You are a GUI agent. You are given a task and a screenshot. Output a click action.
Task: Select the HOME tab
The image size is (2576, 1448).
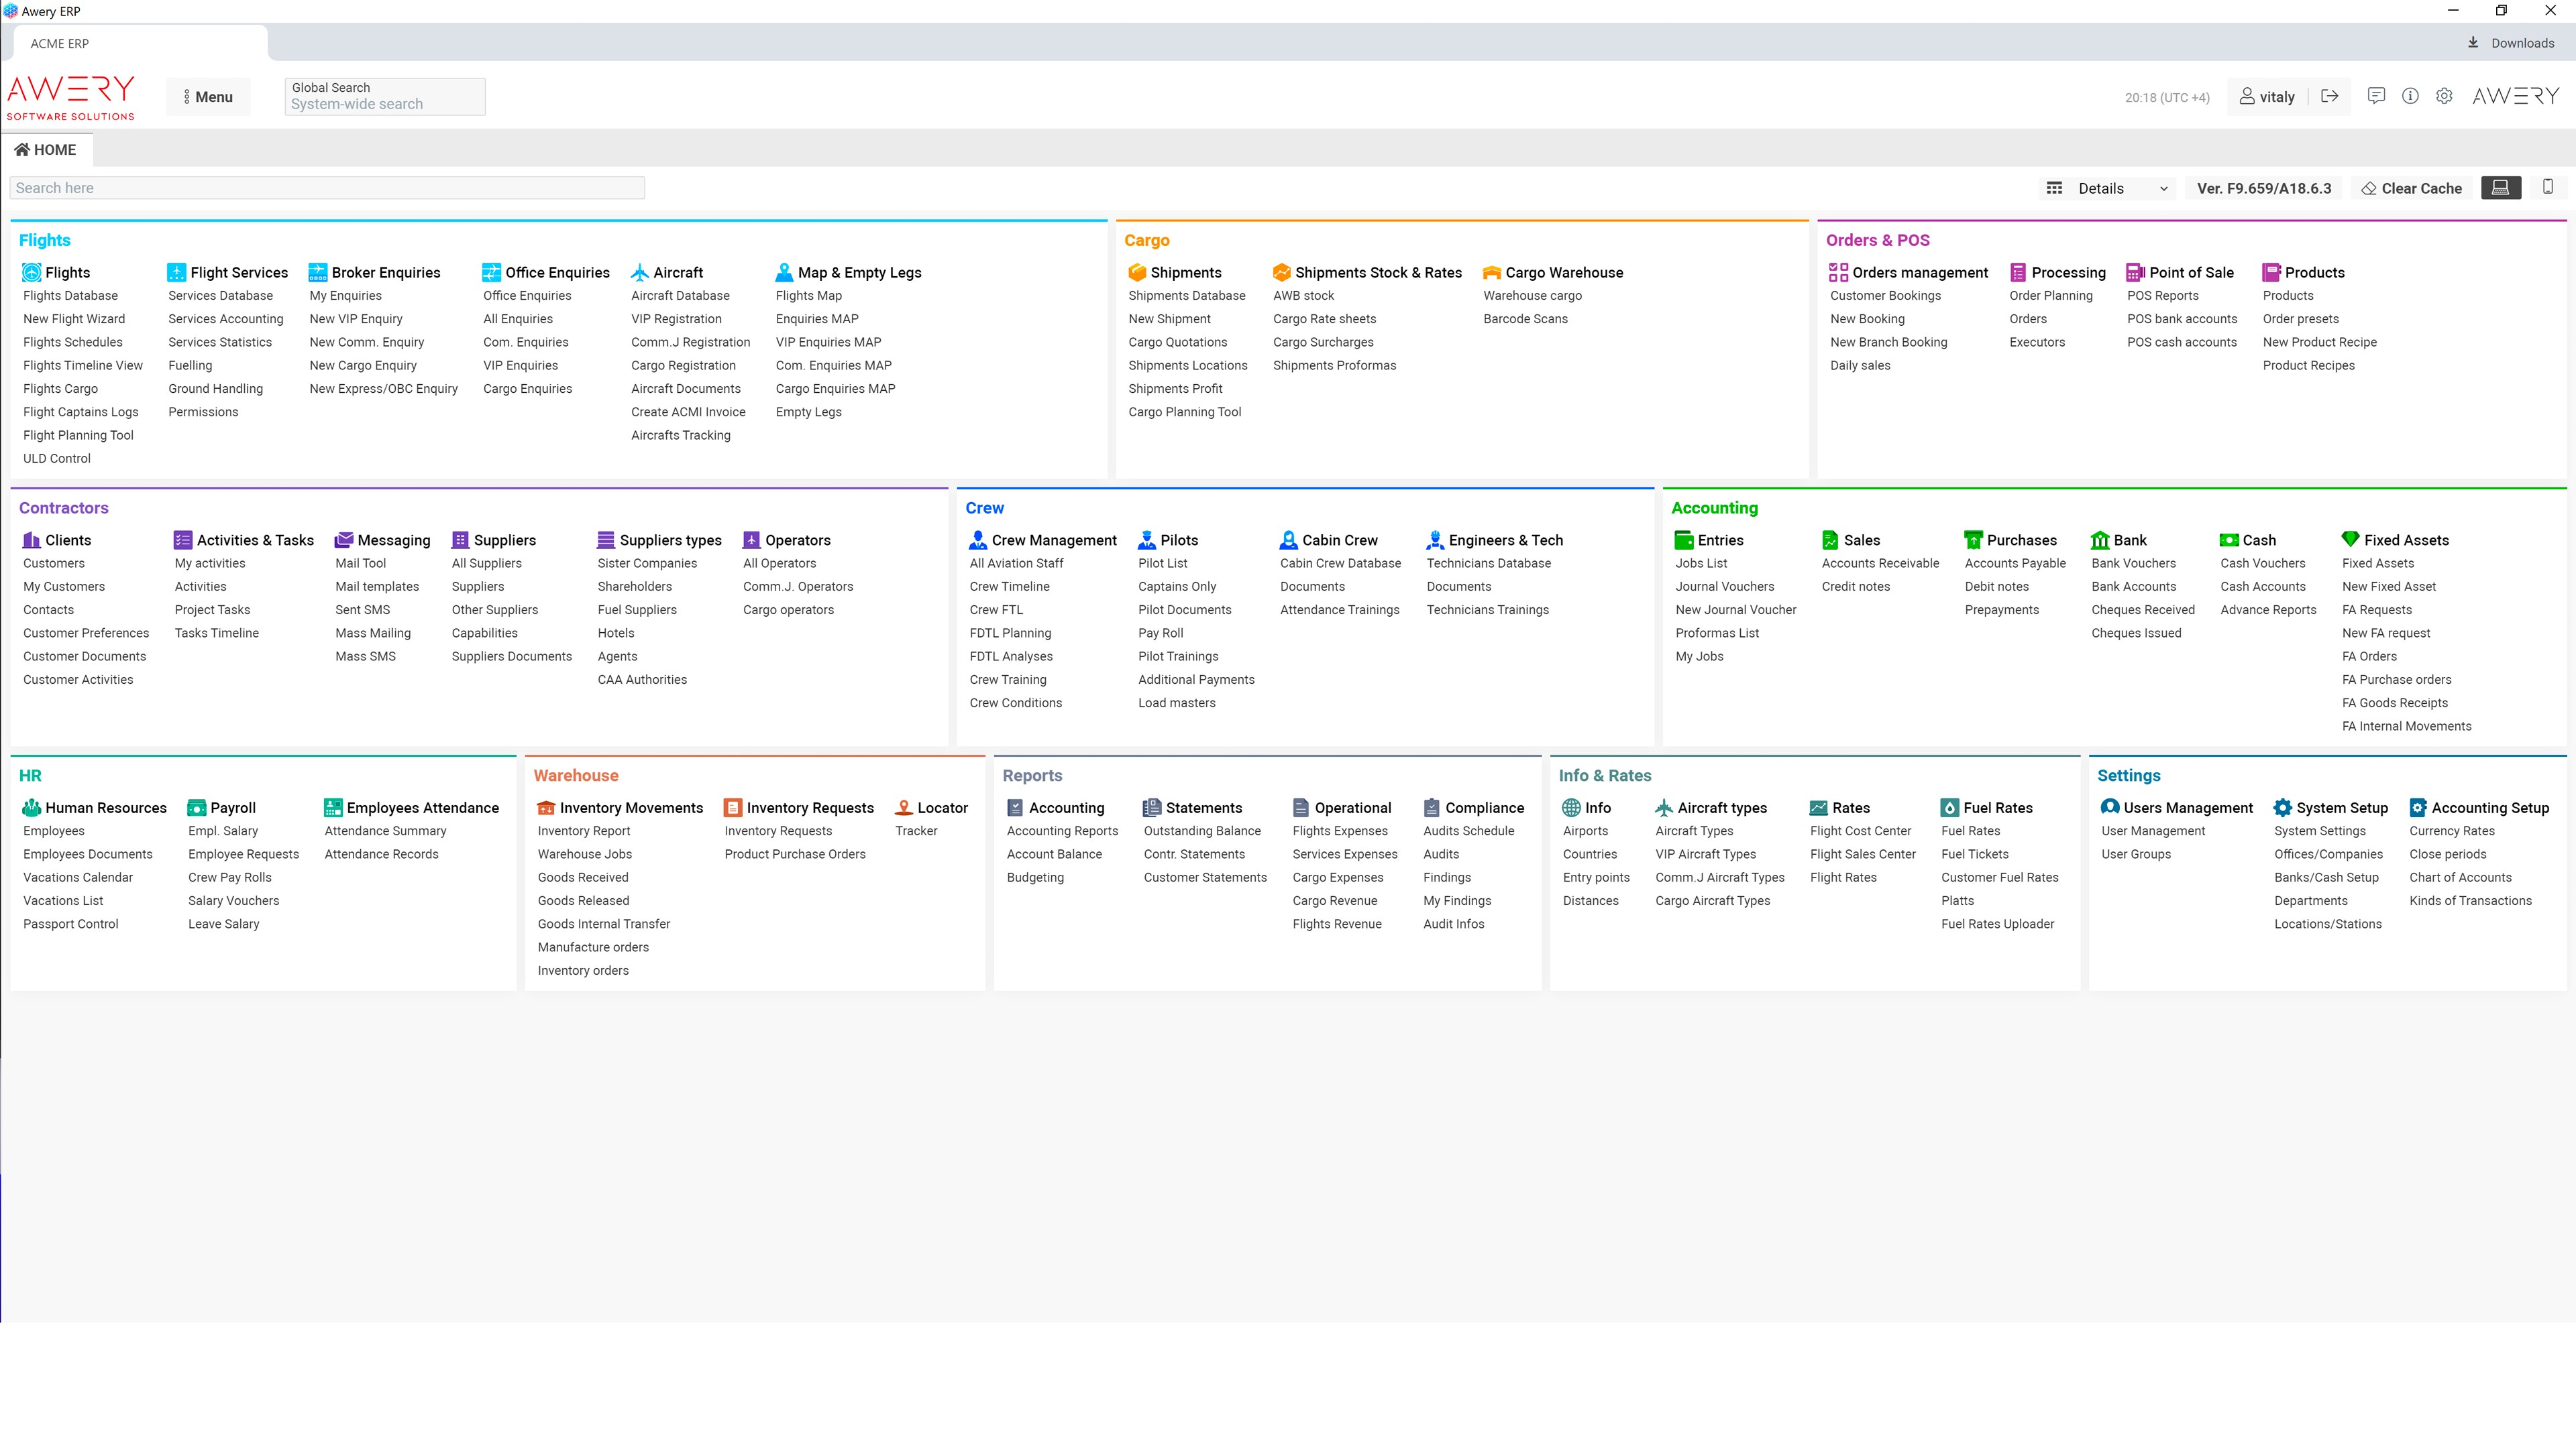coord(46,150)
